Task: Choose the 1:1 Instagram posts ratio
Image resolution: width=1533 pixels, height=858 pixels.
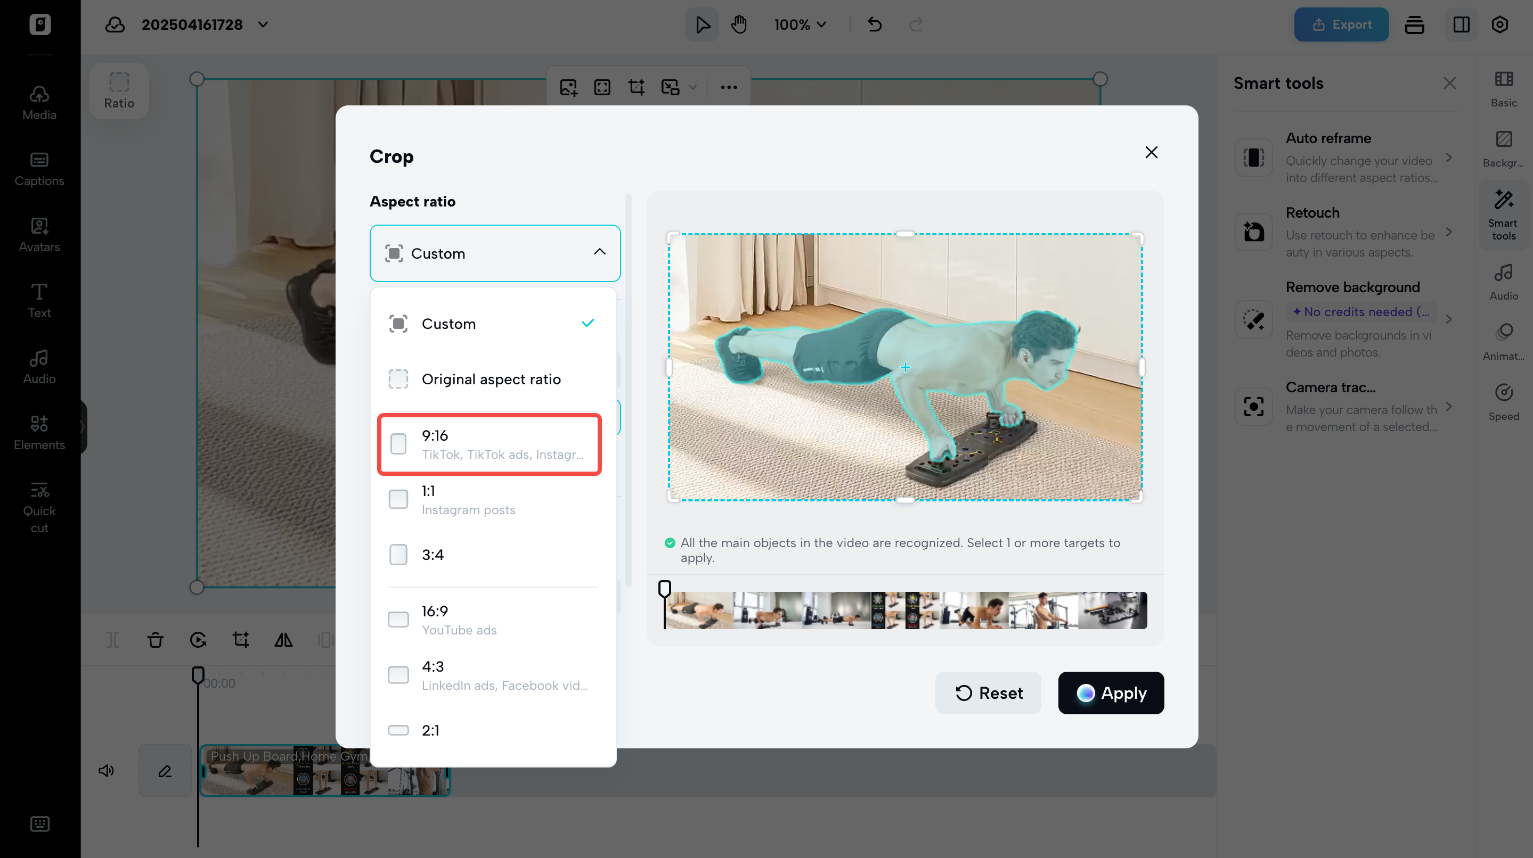Action: (x=489, y=499)
